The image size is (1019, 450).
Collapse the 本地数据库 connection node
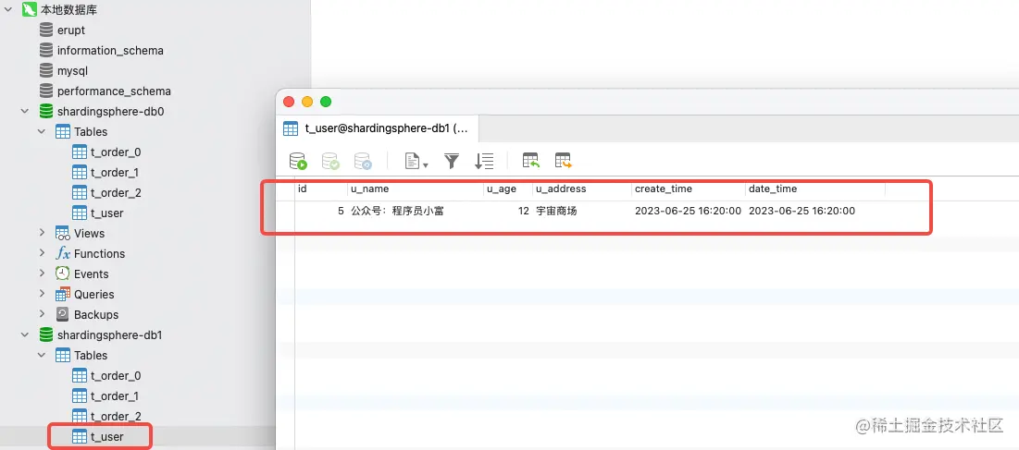click(8, 10)
